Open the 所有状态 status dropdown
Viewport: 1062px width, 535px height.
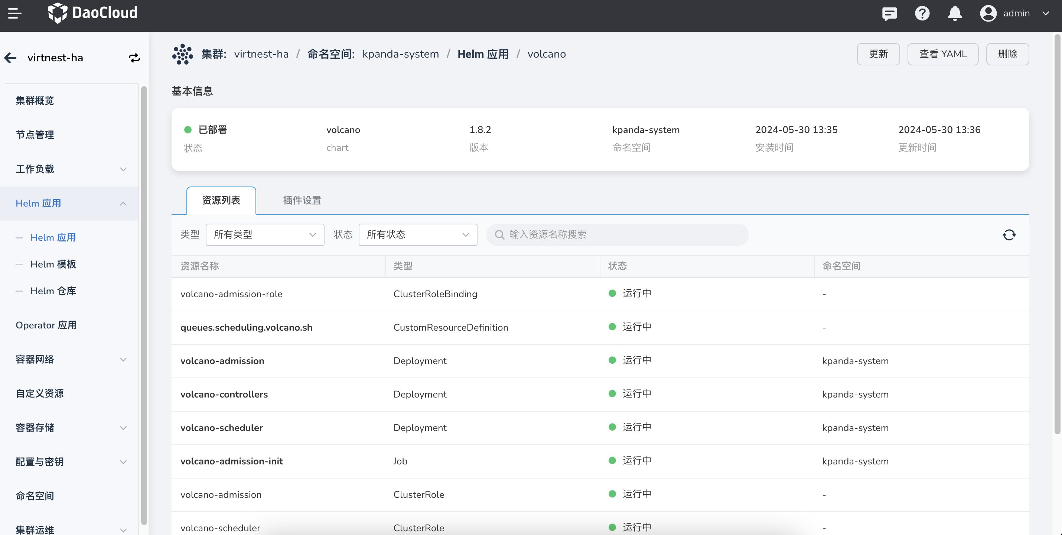pos(418,235)
